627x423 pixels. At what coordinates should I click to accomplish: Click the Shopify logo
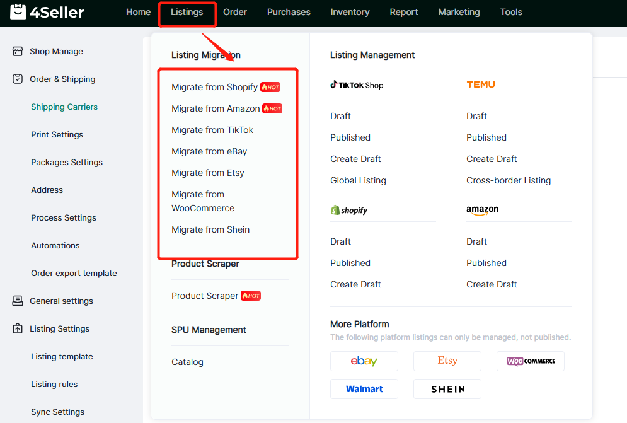point(348,210)
